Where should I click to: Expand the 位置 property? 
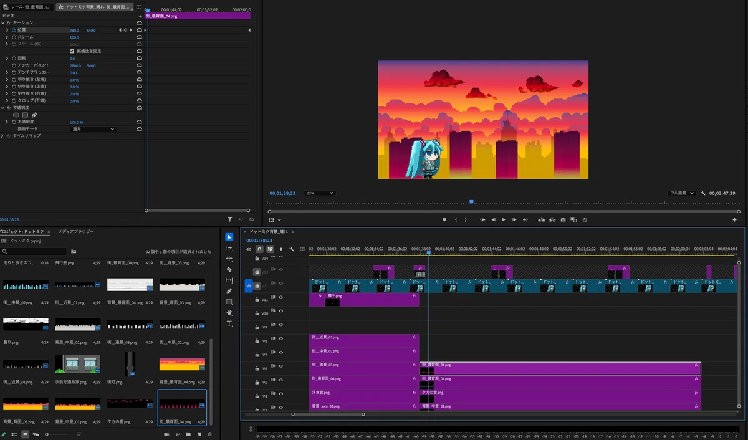point(7,30)
